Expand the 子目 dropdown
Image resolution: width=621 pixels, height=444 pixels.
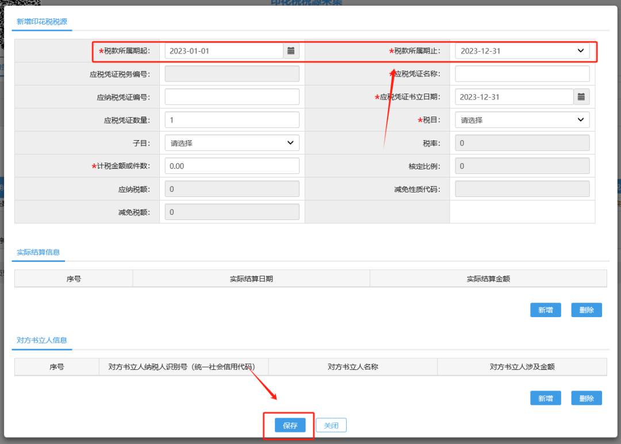232,143
